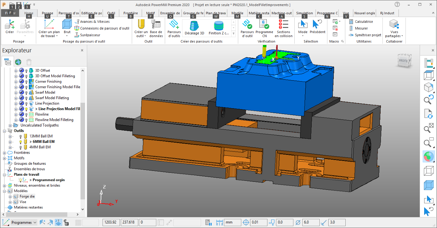The height and width of the screenshot is (228, 437).
Task: Click the DROITE view cube
Action: tap(403, 60)
